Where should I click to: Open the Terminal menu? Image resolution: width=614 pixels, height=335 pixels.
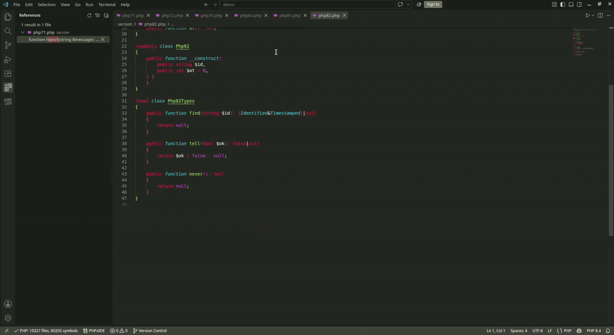tap(107, 5)
